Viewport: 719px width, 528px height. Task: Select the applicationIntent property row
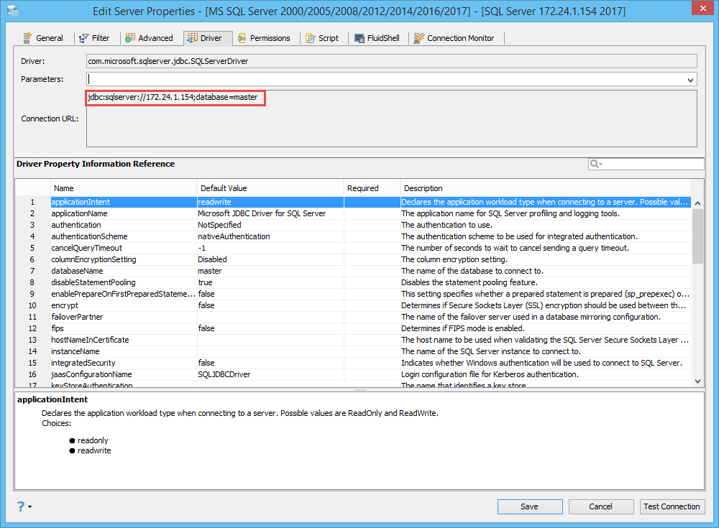pos(353,202)
